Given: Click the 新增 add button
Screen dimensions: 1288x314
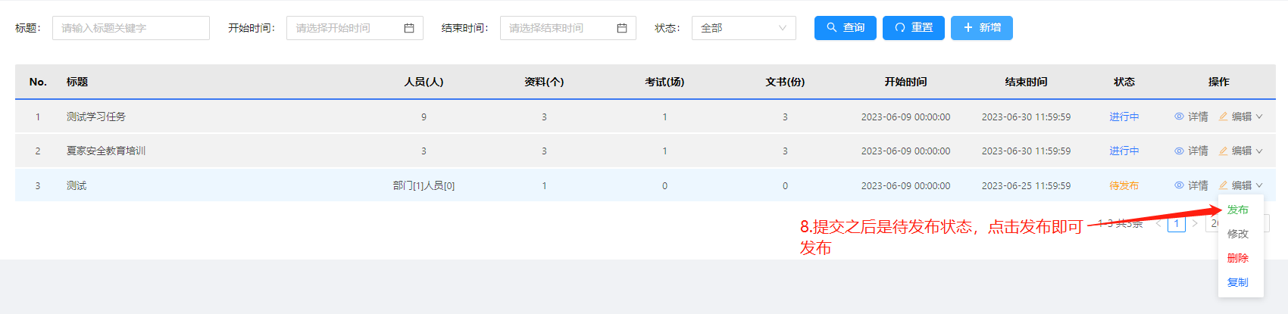Looking at the screenshot, I should [x=981, y=28].
